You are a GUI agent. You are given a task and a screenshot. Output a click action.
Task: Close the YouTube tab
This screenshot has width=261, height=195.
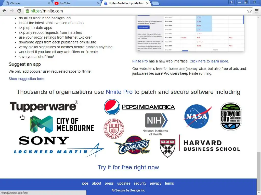click(x=98, y=3)
